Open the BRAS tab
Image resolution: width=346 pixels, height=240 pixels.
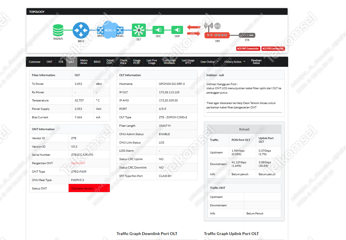pyautogui.click(x=97, y=62)
